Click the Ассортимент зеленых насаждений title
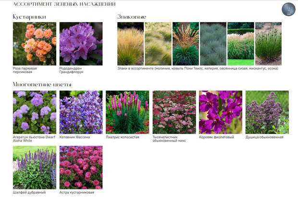The height and width of the screenshot is (200, 298). click(64, 4)
